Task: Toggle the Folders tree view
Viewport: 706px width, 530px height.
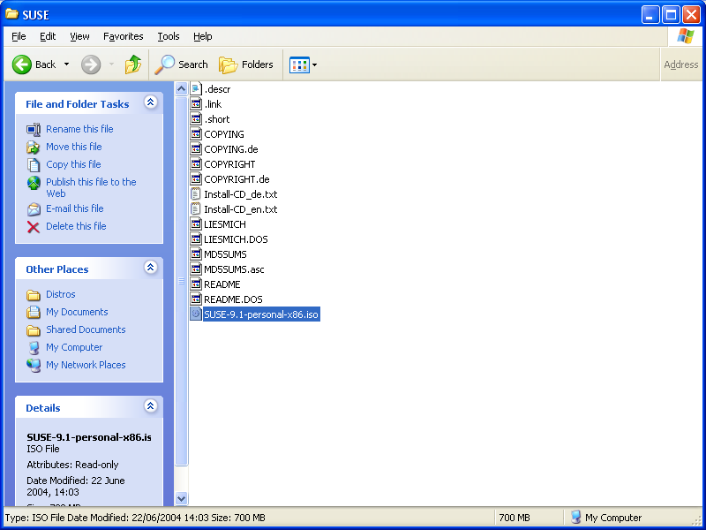Action: (x=246, y=64)
